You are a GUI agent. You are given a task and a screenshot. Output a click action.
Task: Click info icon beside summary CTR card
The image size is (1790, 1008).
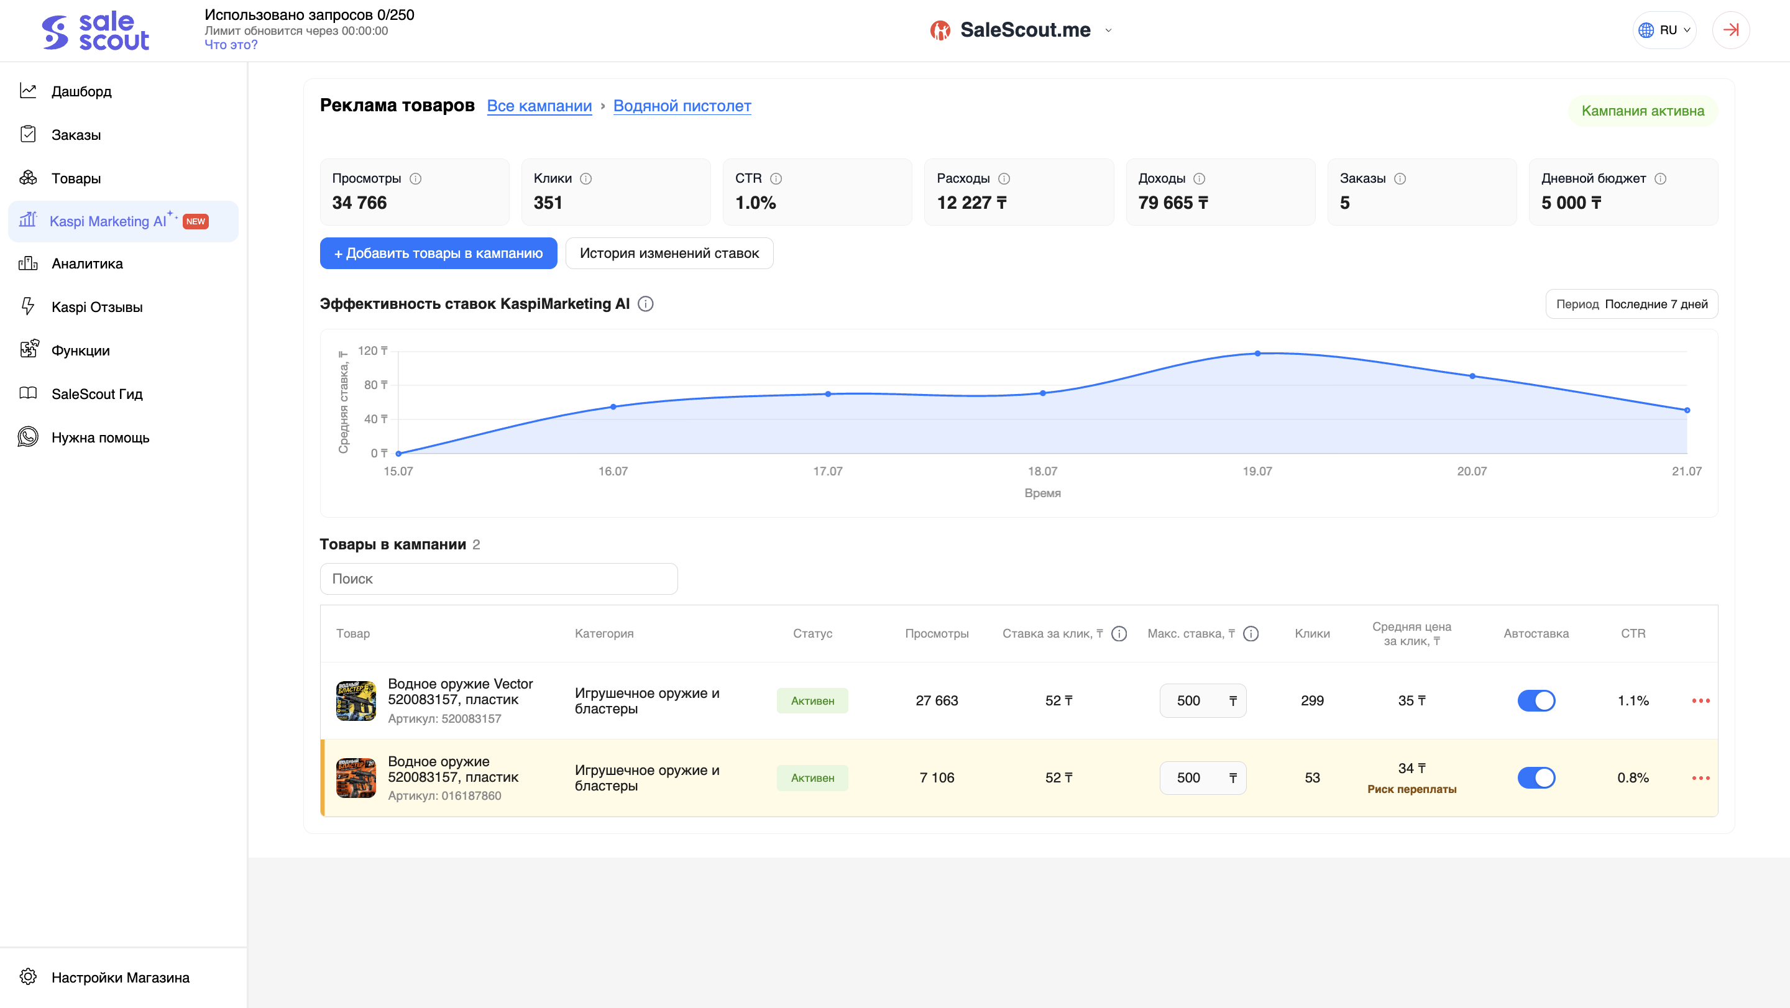pyautogui.click(x=776, y=178)
